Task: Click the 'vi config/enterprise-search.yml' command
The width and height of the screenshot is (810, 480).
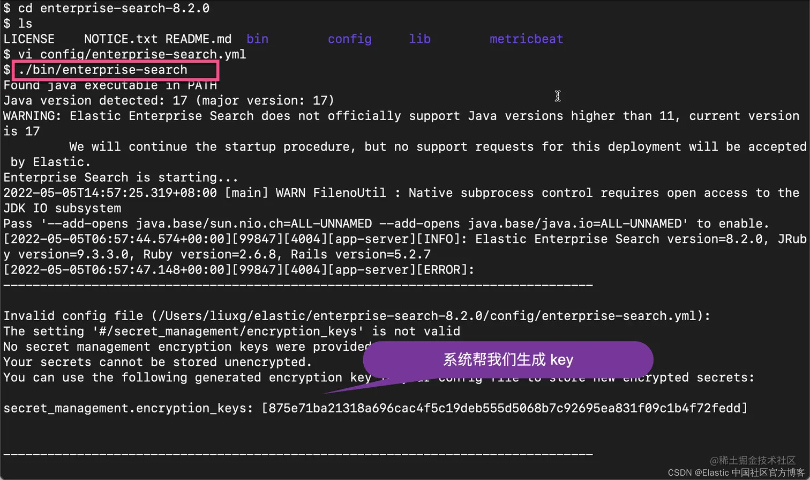Action: click(125, 55)
